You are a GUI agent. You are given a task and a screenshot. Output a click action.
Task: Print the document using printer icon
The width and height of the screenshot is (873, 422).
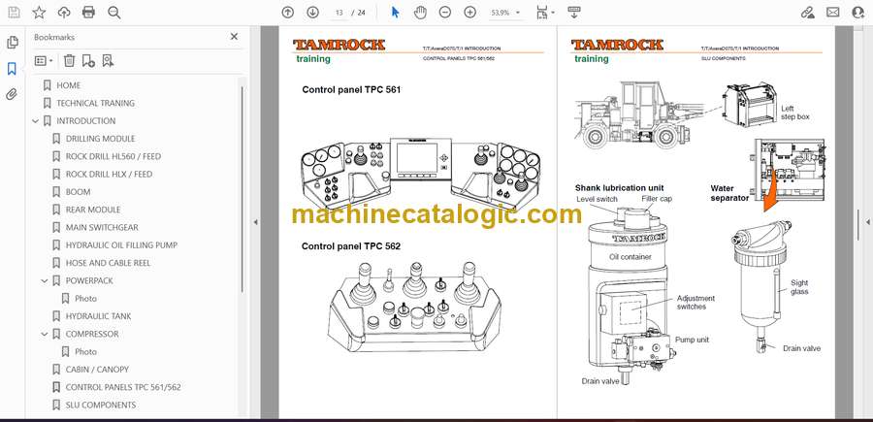[88, 13]
